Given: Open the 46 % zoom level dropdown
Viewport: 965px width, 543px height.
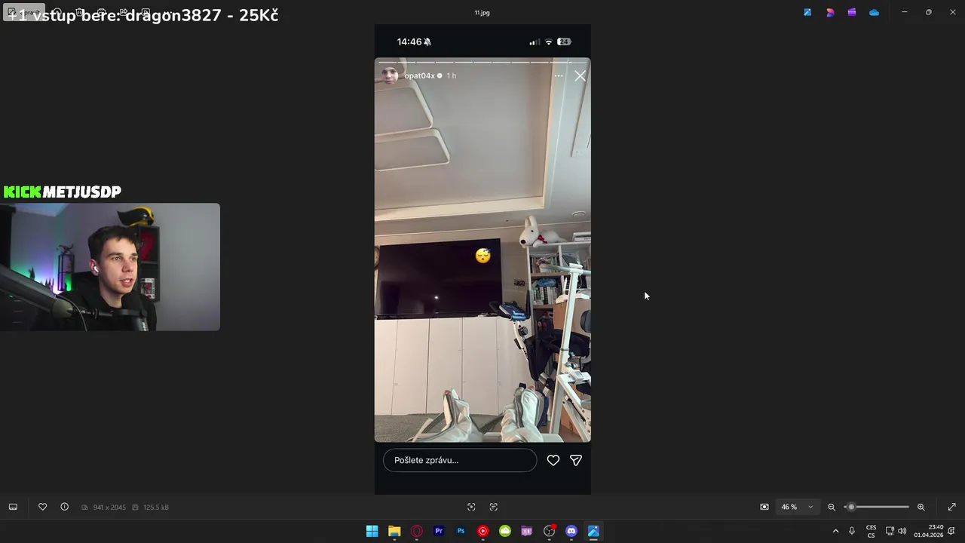Looking at the screenshot, I should coord(798,507).
